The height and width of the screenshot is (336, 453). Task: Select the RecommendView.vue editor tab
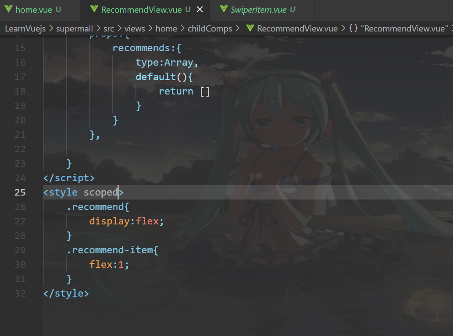[x=145, y=10]
